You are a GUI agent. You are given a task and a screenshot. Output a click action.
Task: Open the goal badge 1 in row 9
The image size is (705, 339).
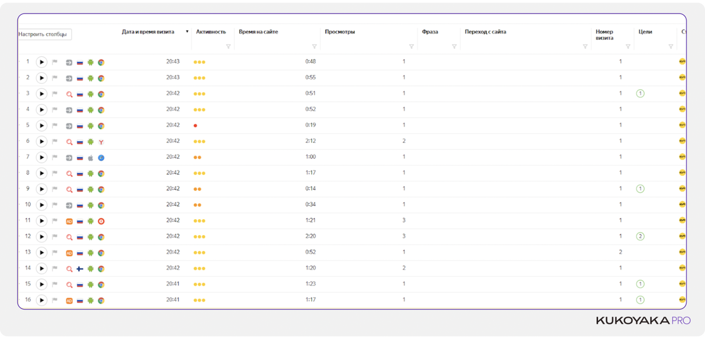pos(640,189)
